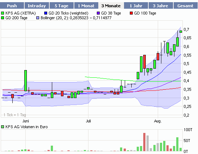This screenshot has height=154, width=198.
Task: Select the 5 Tage timeframe tab
Action: (x=62, y=6)
